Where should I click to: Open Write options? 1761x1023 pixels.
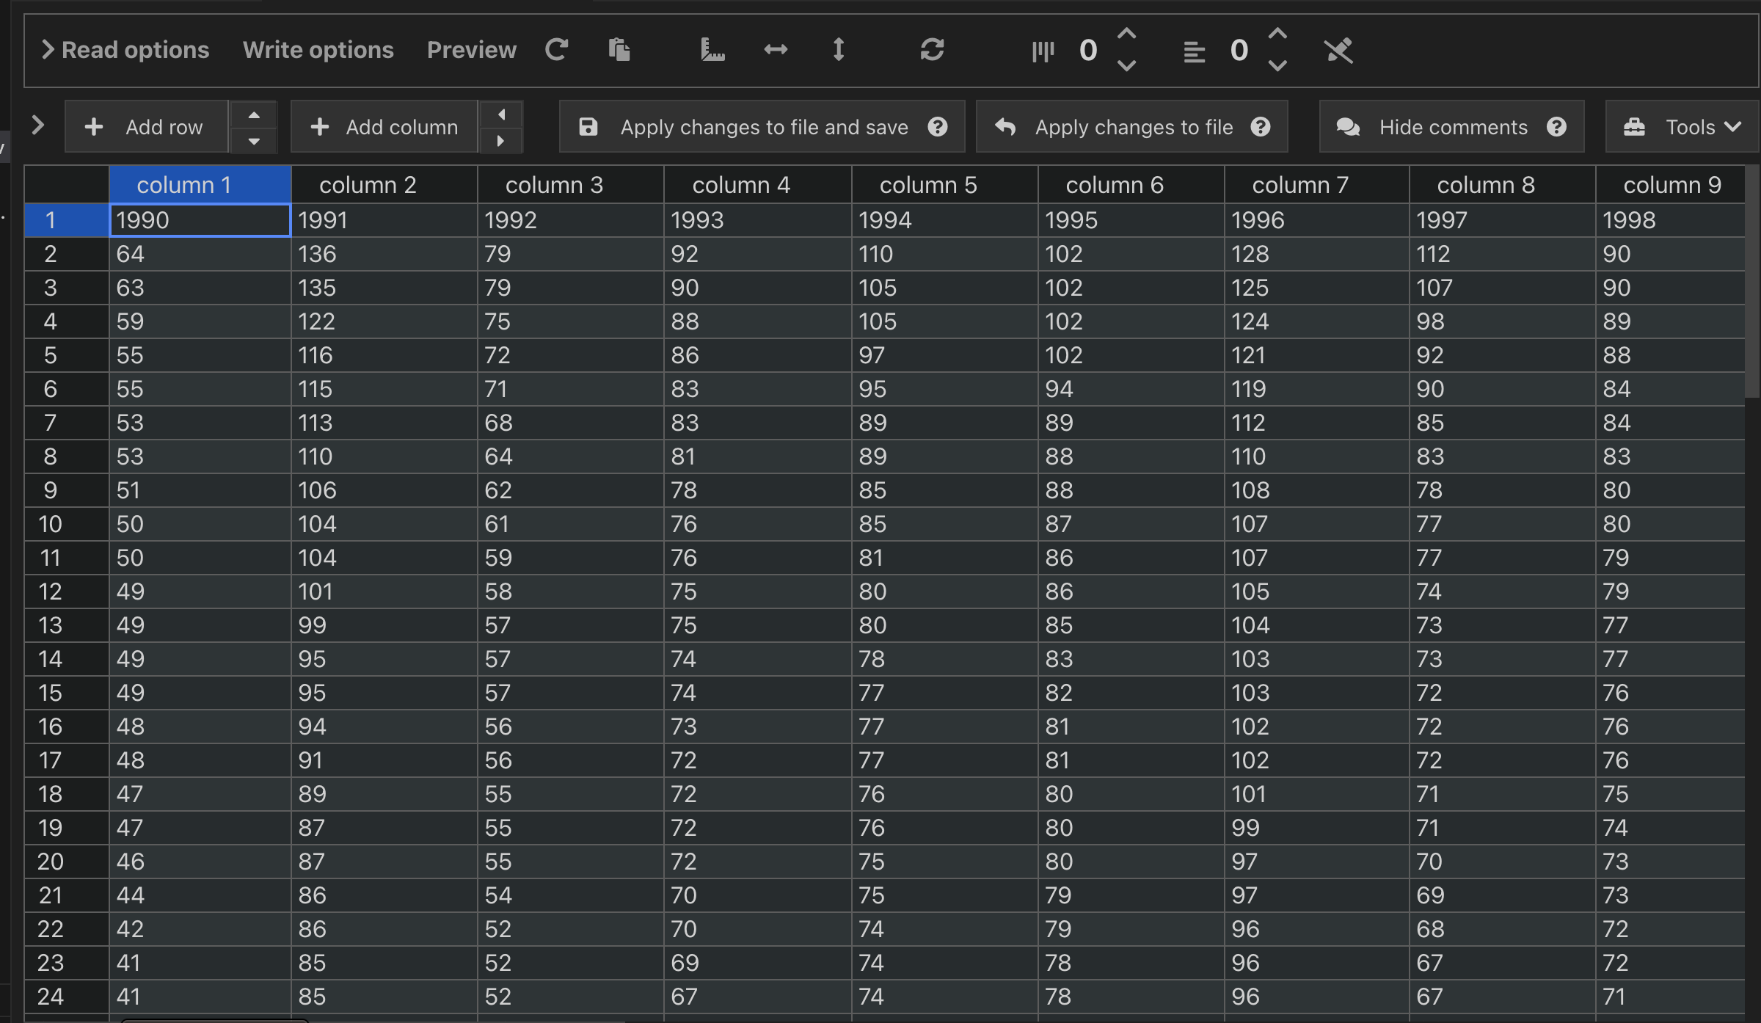pyautogui.click(x=318, y=50)
